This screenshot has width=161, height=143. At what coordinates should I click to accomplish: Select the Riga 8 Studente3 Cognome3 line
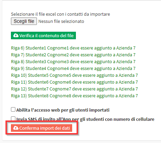[x=73, y=62]
